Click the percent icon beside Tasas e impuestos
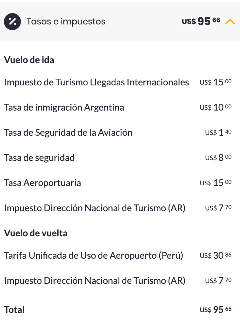Image resolution: width=240 pixels, height=326 pixels. 12,22
